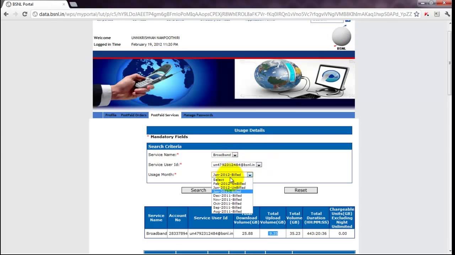The width and height of the screenshot is (455, 255).
Task: Choose Jan-2012-Billed highlighted option
Action: click(x=232, y=192)
